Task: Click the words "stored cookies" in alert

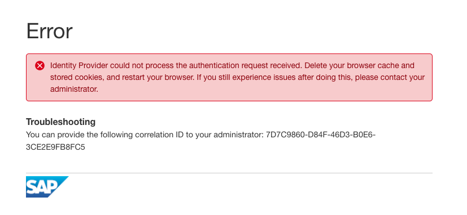Action: click(x=73, y=77)
